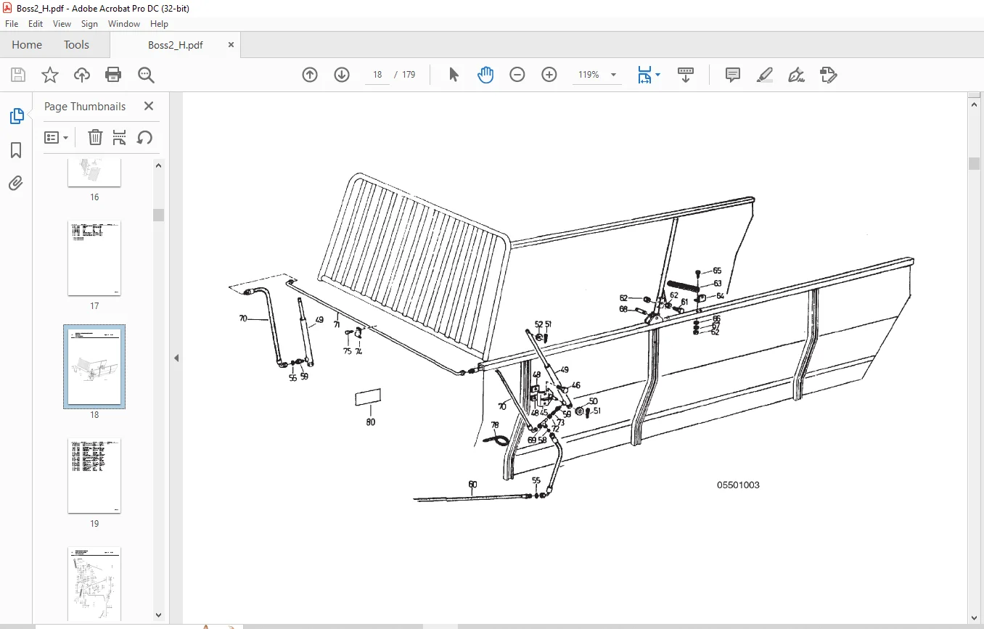This screenshot has width=984, height=629.
Task: Click the insert pages icon
Action: point(120,137)
